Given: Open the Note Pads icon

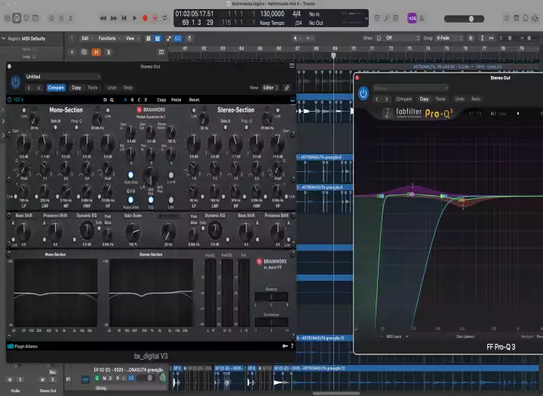Looking at the screenshot, I should coord(516,18).
